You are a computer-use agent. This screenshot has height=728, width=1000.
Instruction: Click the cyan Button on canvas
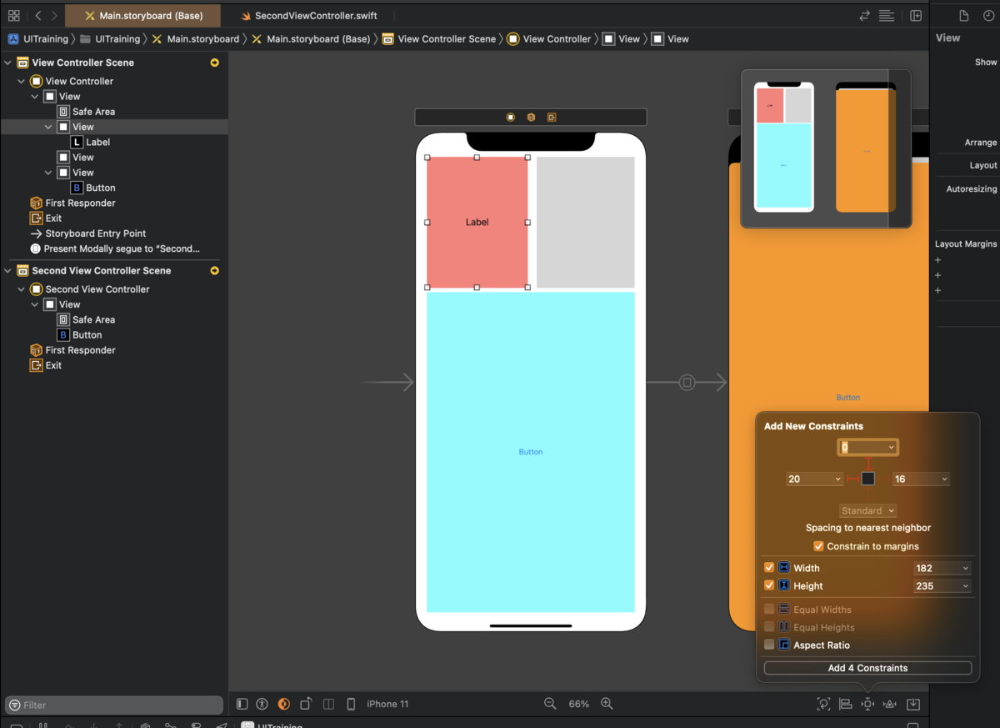(x=531, y=452)
